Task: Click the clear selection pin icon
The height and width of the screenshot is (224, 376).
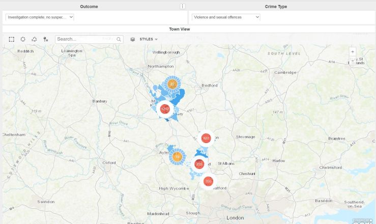Action: point(46,39)
